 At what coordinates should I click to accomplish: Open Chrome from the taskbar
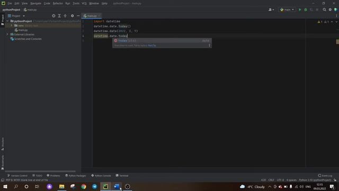(84, 186)
